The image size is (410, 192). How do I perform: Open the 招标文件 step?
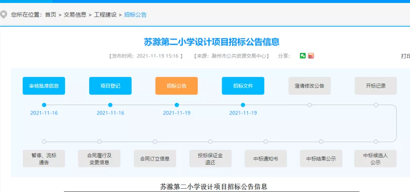tap(243, 86)
